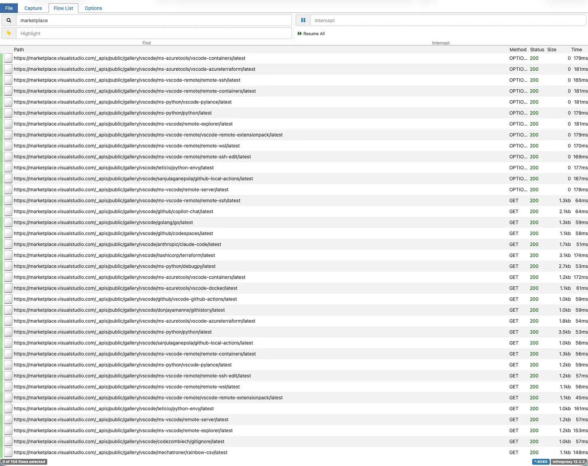Click the flow icon of the OPTIONS vscode-azureterraform row
588x466 pixels.
8,69
